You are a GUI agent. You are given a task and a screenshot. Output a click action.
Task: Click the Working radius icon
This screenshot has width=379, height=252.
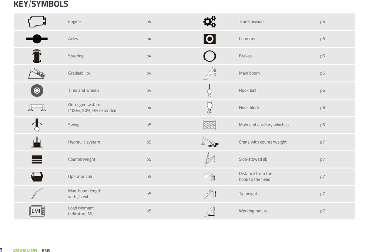click(x=210, y=211)
